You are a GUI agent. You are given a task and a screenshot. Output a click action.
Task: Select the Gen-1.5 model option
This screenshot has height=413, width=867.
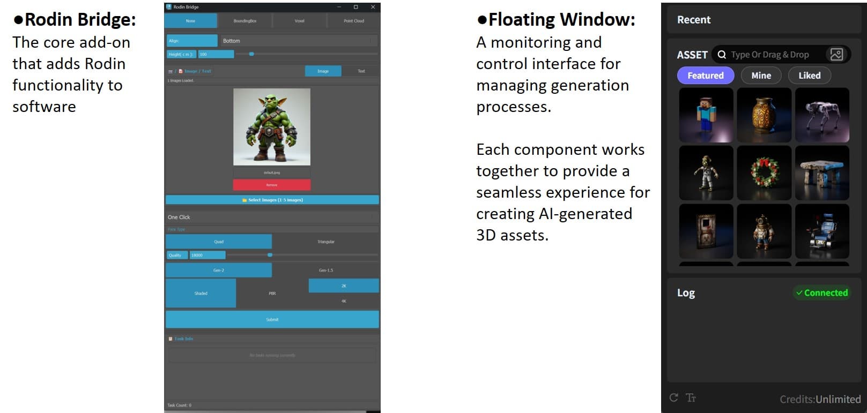tap(326, 270)
